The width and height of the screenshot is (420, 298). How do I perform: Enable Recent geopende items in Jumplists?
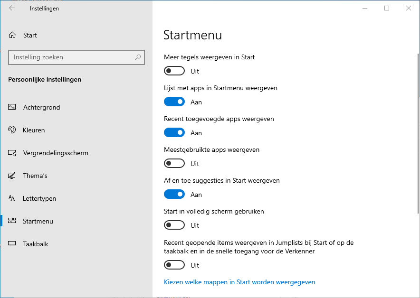click(174, 265)
